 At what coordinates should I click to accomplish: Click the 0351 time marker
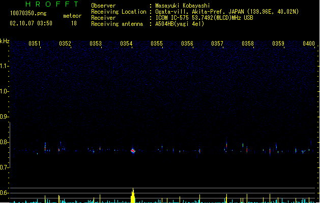tap(35, 44)
